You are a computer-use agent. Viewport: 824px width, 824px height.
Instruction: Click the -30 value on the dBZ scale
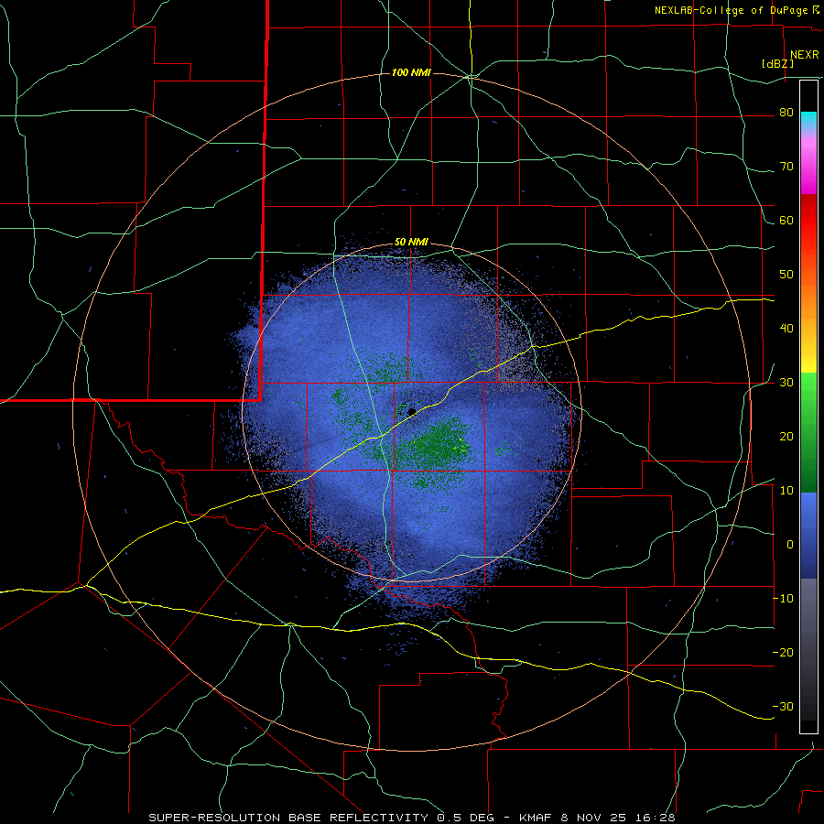click(784, 706)
